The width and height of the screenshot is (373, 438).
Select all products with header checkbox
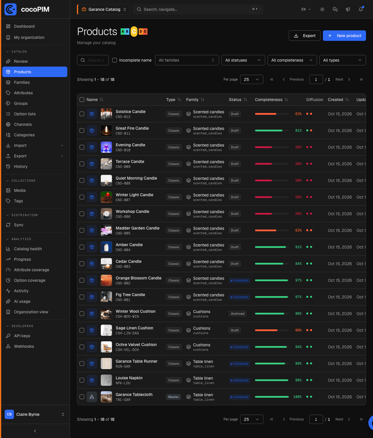(82, 100)
